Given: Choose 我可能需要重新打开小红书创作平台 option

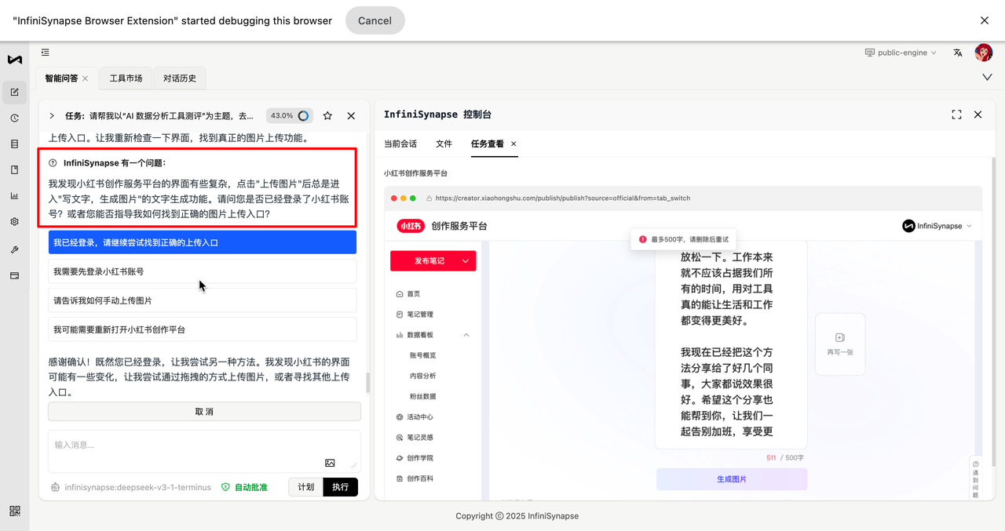Looking at the screenshot, I should [x=202, y=329].
